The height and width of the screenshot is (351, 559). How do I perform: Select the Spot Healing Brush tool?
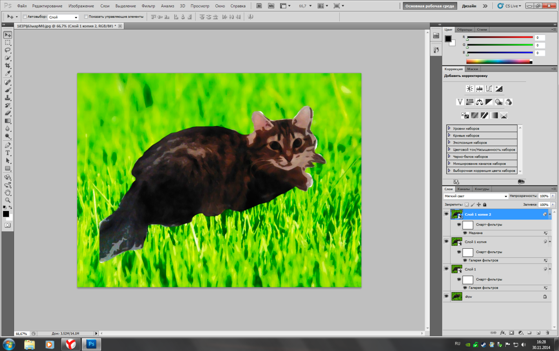coord(7,82)
